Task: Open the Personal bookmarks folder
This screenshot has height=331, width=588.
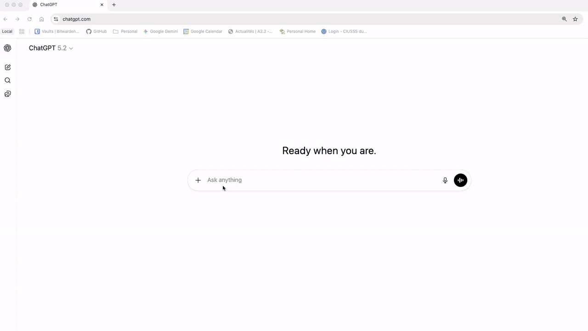Action: click(x=125, y=32)
